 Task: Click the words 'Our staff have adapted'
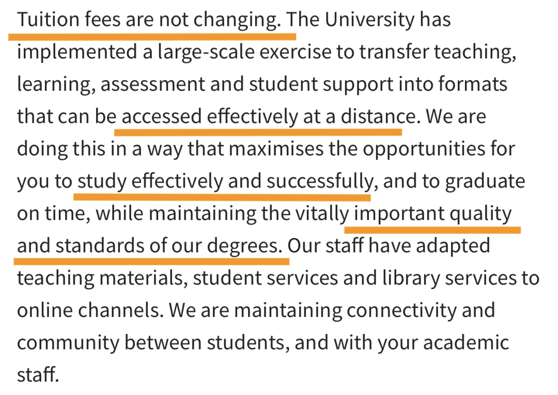(x=389, y=246)
